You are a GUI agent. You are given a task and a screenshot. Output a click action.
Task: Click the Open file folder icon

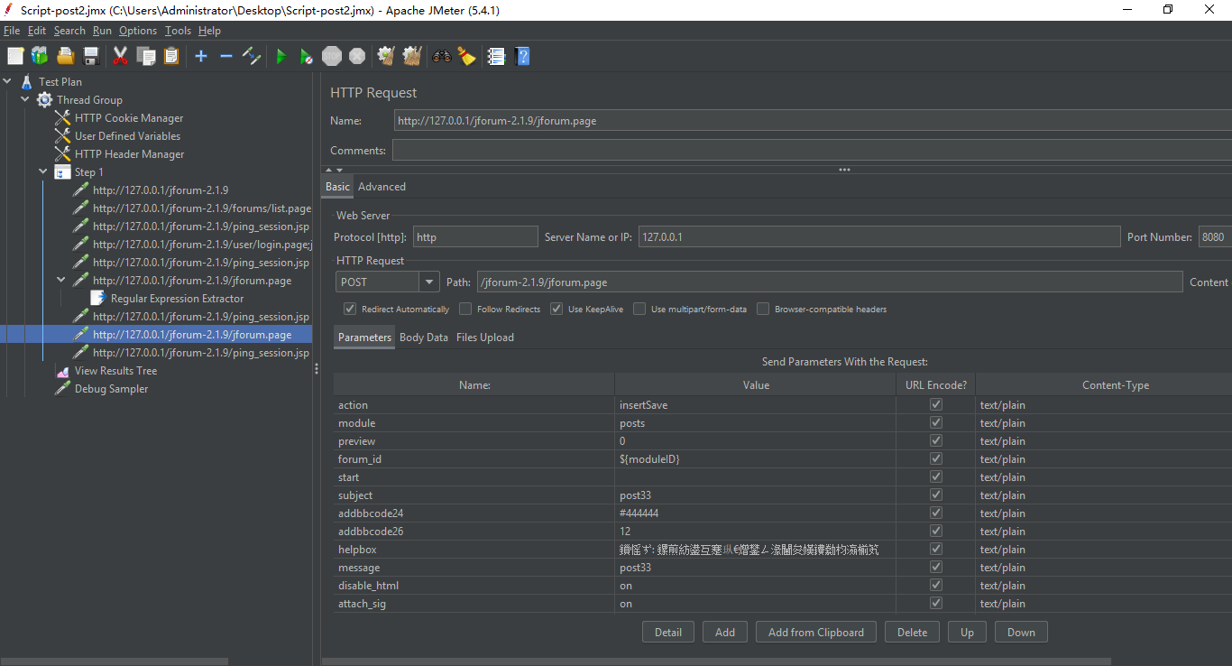pos(65,56)
